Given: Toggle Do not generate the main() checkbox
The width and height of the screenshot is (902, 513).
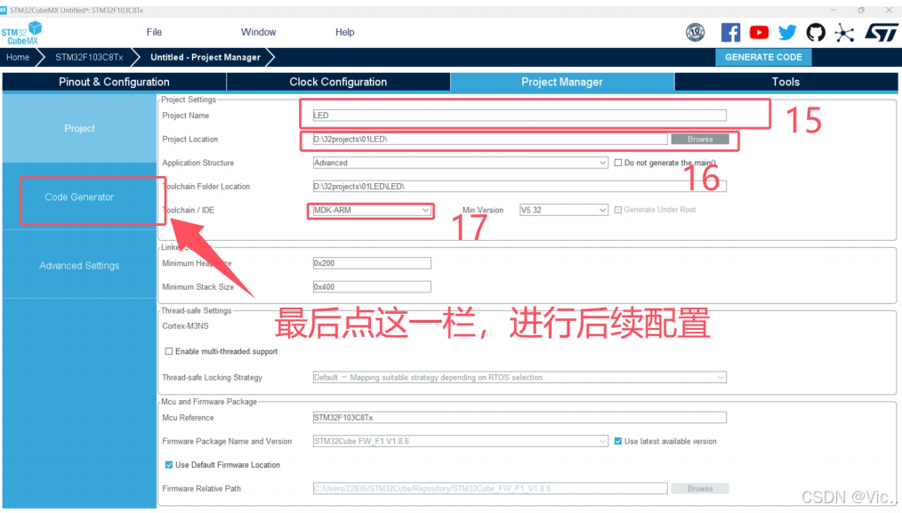Looking at the screenshot, I should click(x=618, y=163).
